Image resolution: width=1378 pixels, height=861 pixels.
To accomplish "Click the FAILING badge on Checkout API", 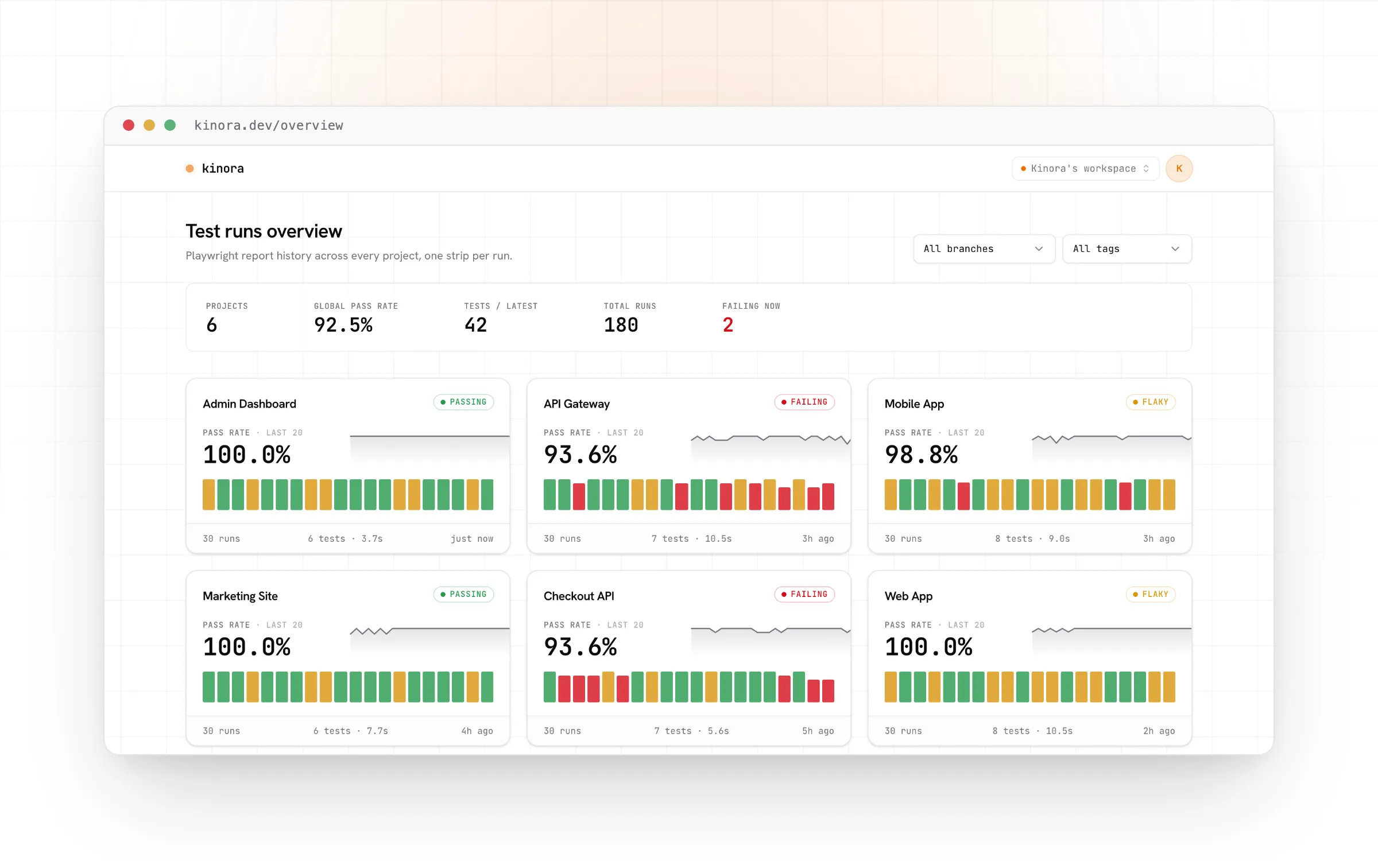I will click(804, 594).
